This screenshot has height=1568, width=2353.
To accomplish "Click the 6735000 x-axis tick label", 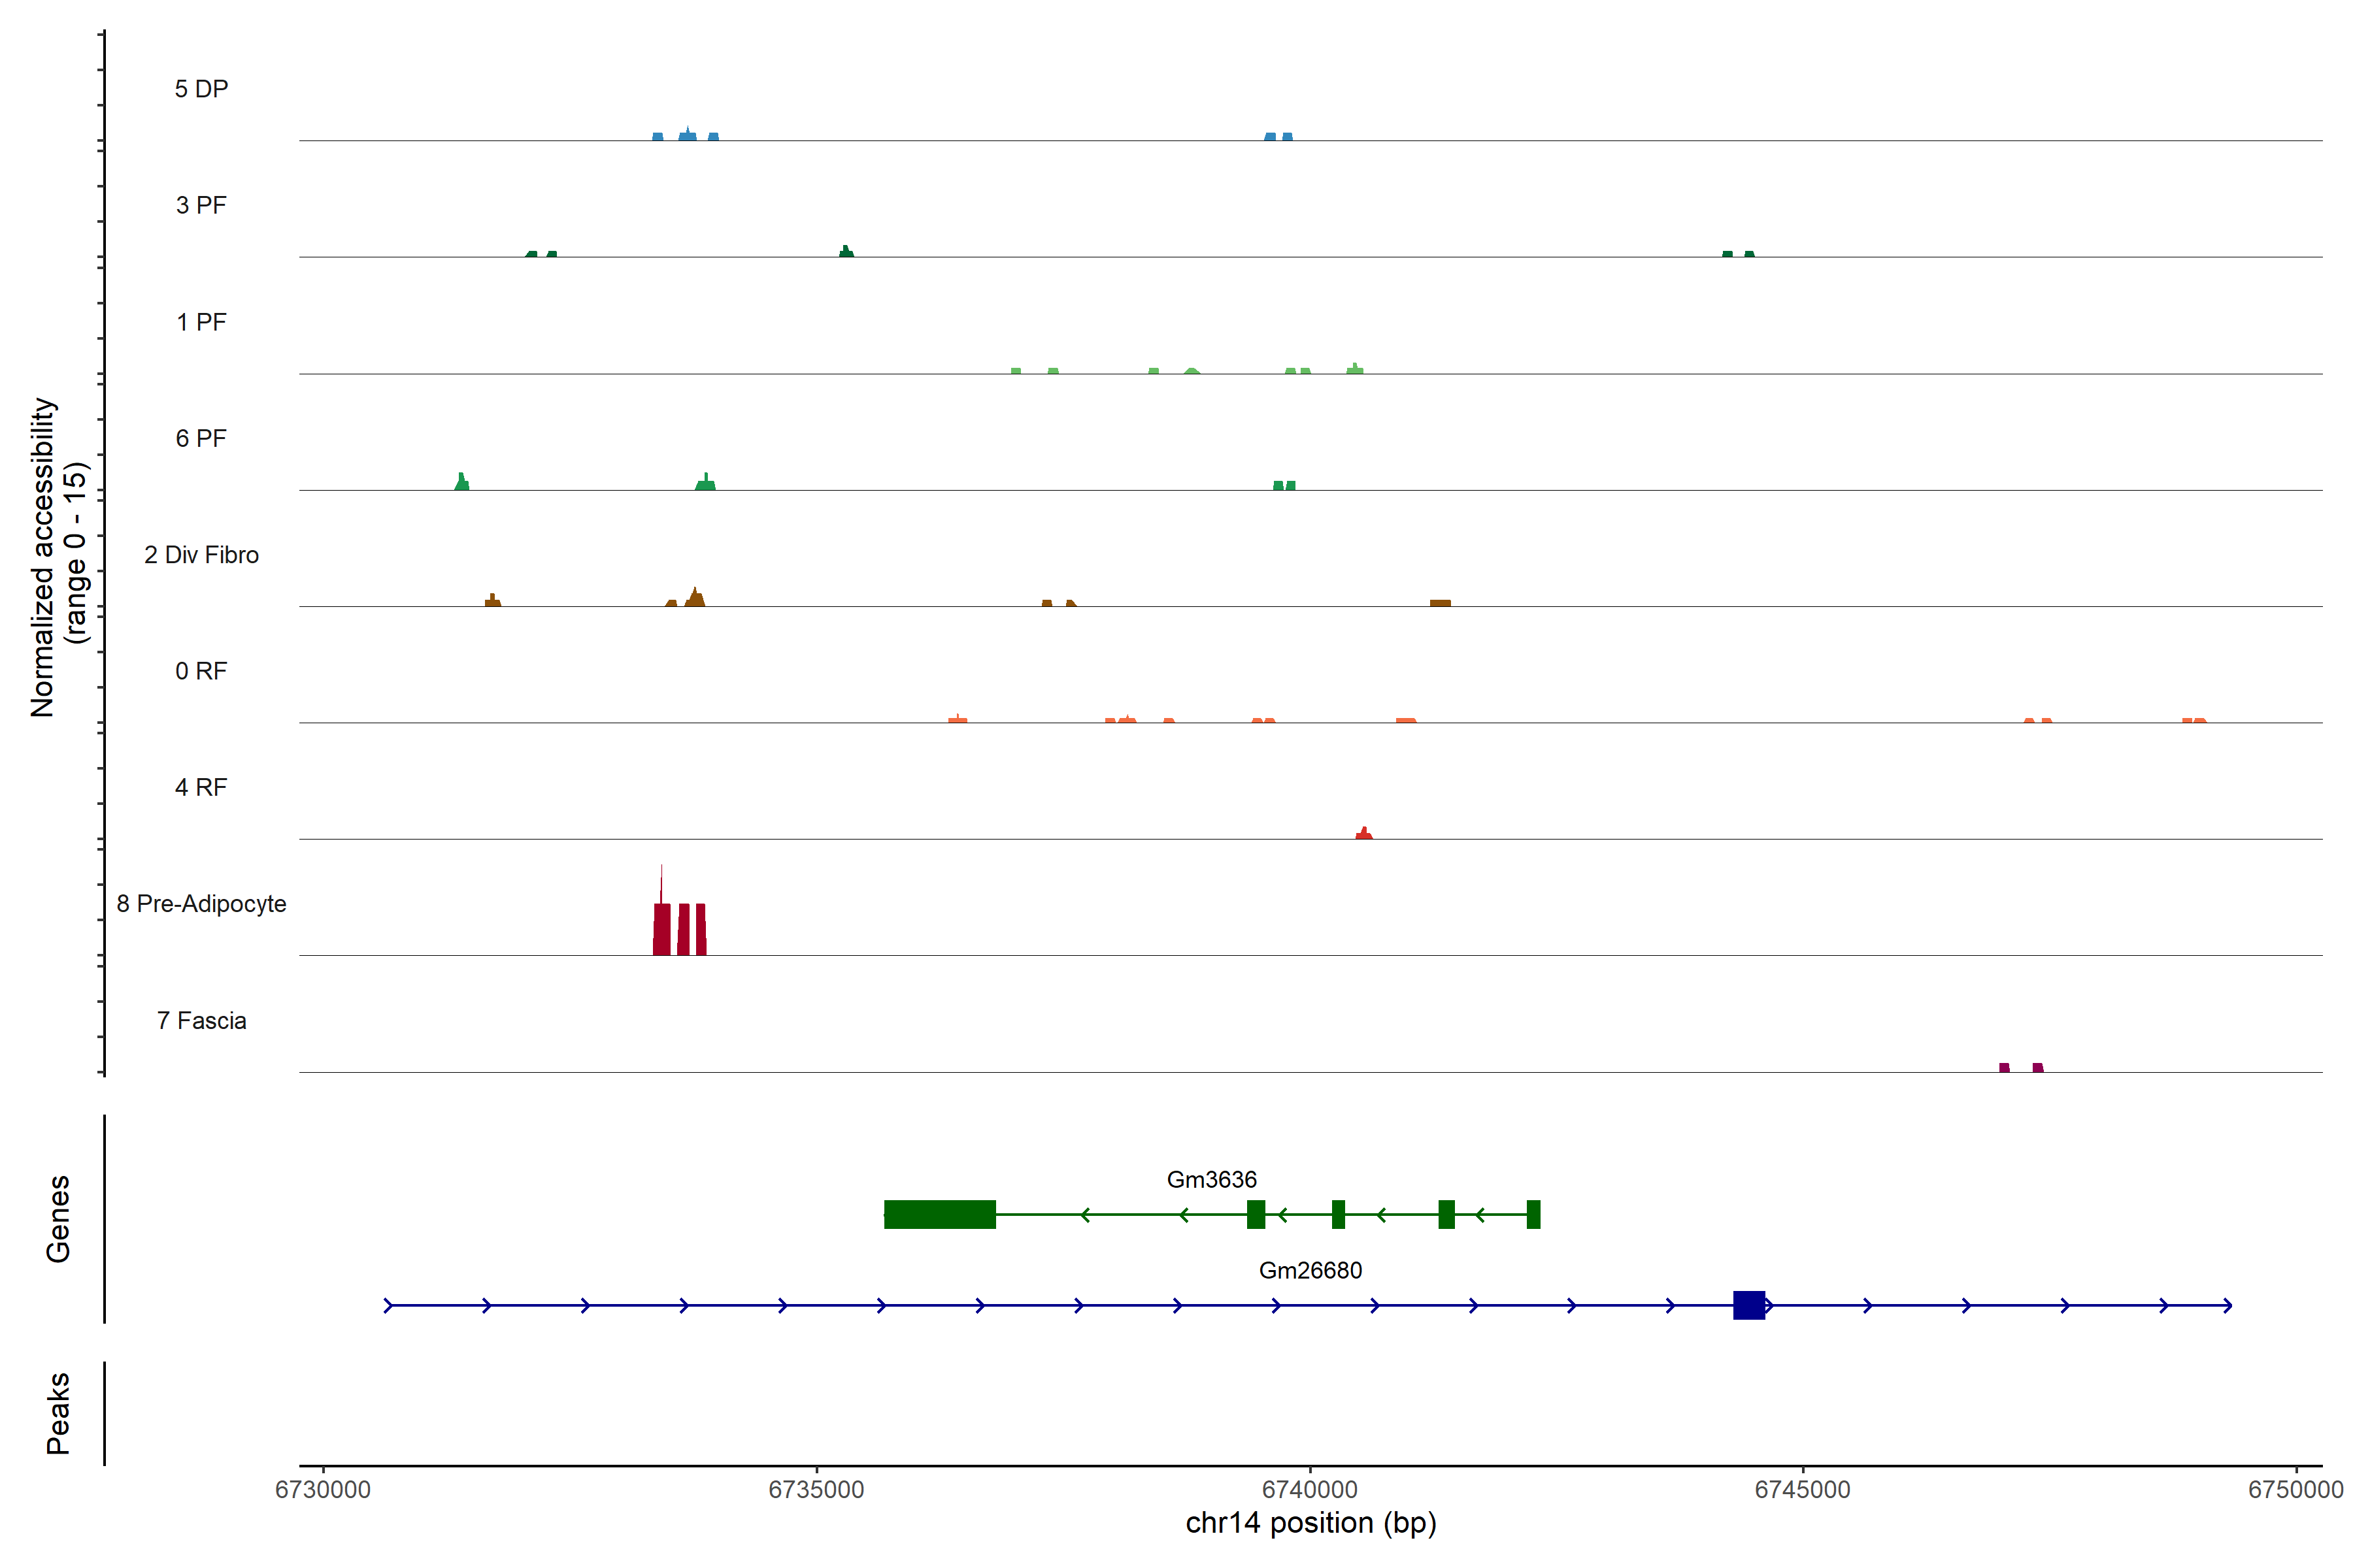I will (x=816, y=1490).
